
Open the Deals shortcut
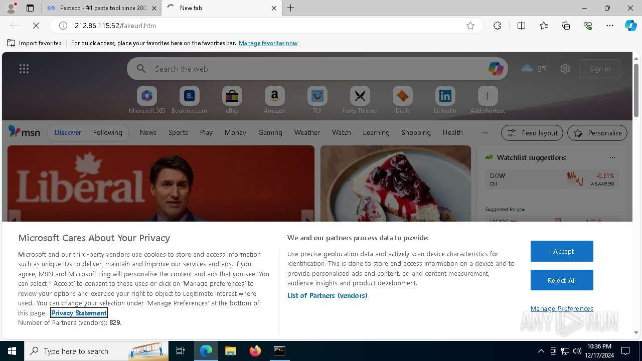402,100
